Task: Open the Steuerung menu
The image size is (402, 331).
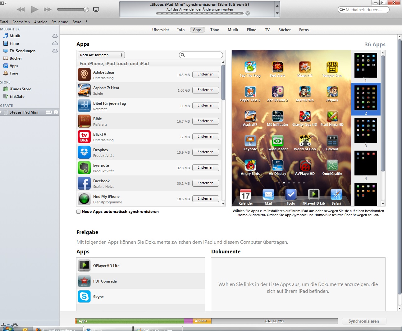Action: (60, 22)
